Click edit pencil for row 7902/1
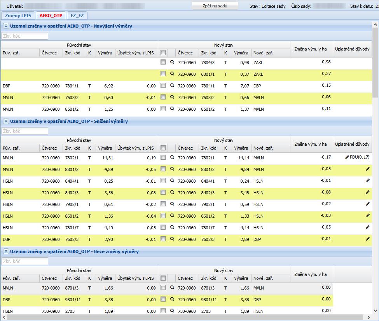The width and height of the screenshot is (379, 321). [368, 204]
